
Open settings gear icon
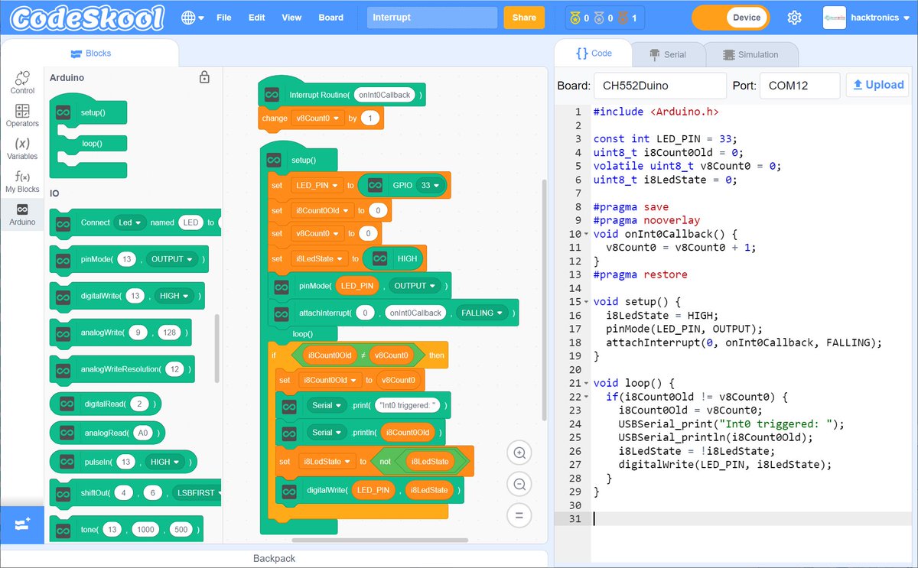tap(795, 18)
